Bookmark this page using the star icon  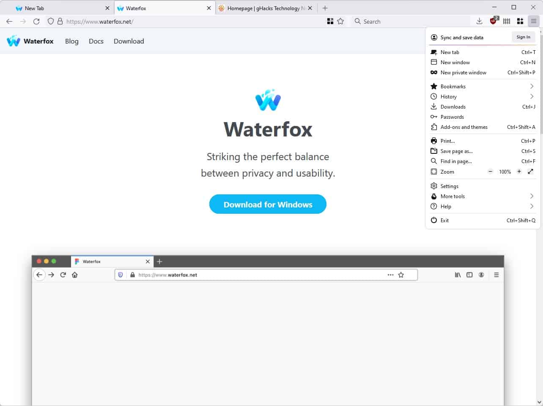[340, 21]
